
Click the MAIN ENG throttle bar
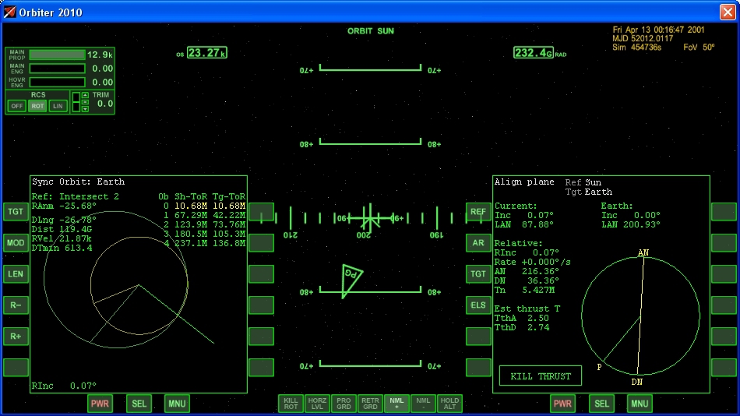(57, 69)
